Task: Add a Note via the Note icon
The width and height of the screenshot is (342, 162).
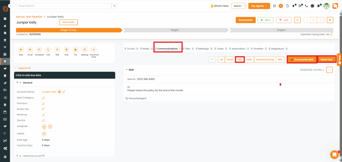Action: (x=21, y=49)
